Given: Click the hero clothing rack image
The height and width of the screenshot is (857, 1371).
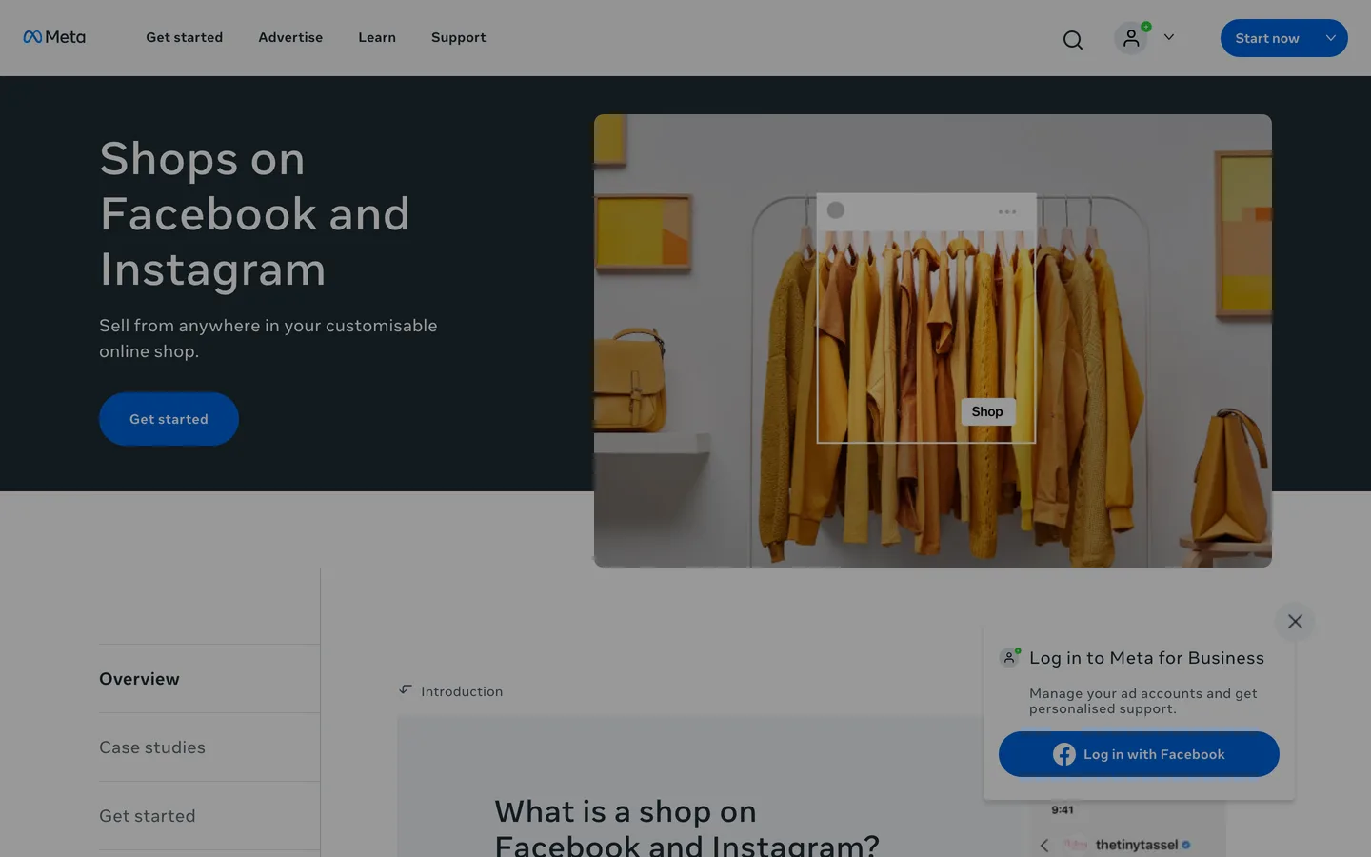Looking at the screenshot, I should pyautogui.click(x=933, y=341).
